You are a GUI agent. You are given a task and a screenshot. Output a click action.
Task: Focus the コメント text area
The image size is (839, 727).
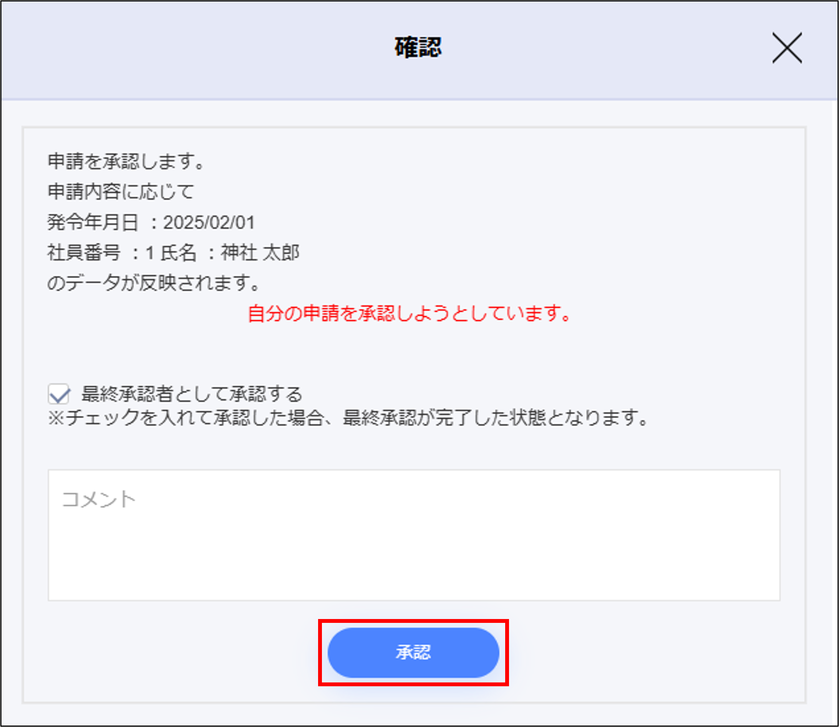(414, 535)
